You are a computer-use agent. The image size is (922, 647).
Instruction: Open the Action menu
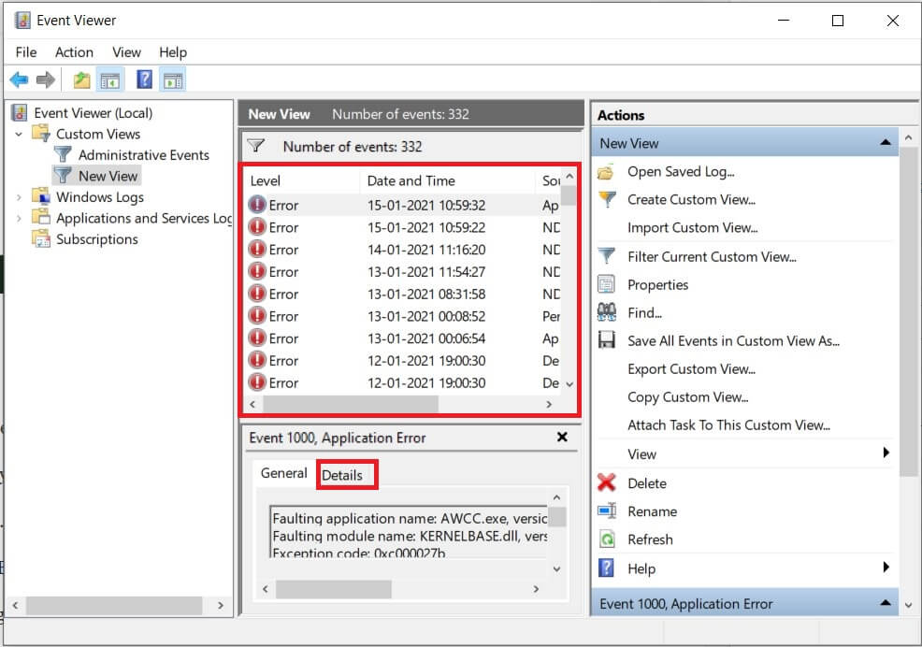coord(74,52)
